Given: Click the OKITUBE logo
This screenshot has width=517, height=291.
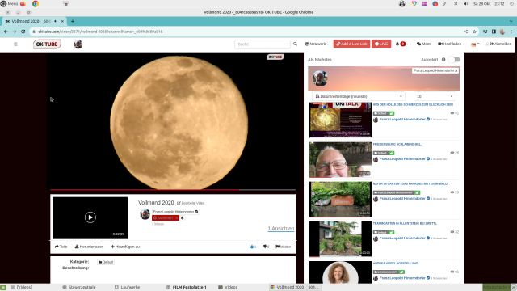Looking at the screenshot, I should click(x=47, y=44).
